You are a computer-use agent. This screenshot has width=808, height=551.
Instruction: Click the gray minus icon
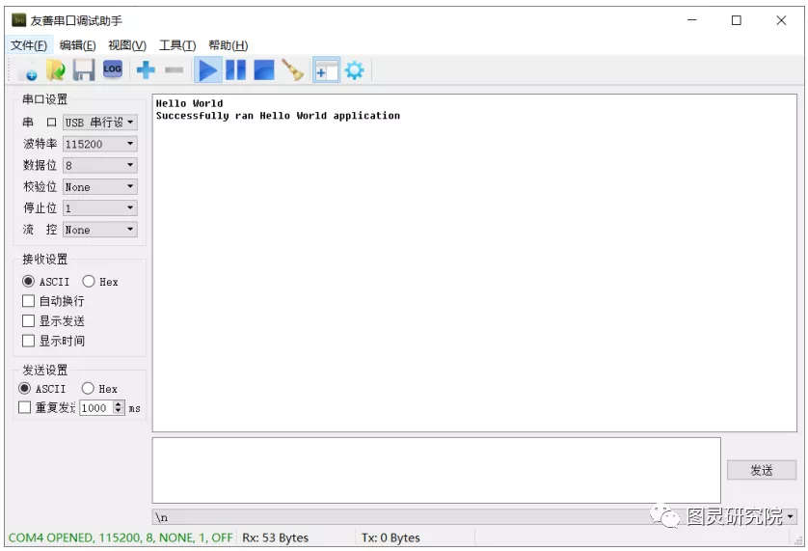175,69
